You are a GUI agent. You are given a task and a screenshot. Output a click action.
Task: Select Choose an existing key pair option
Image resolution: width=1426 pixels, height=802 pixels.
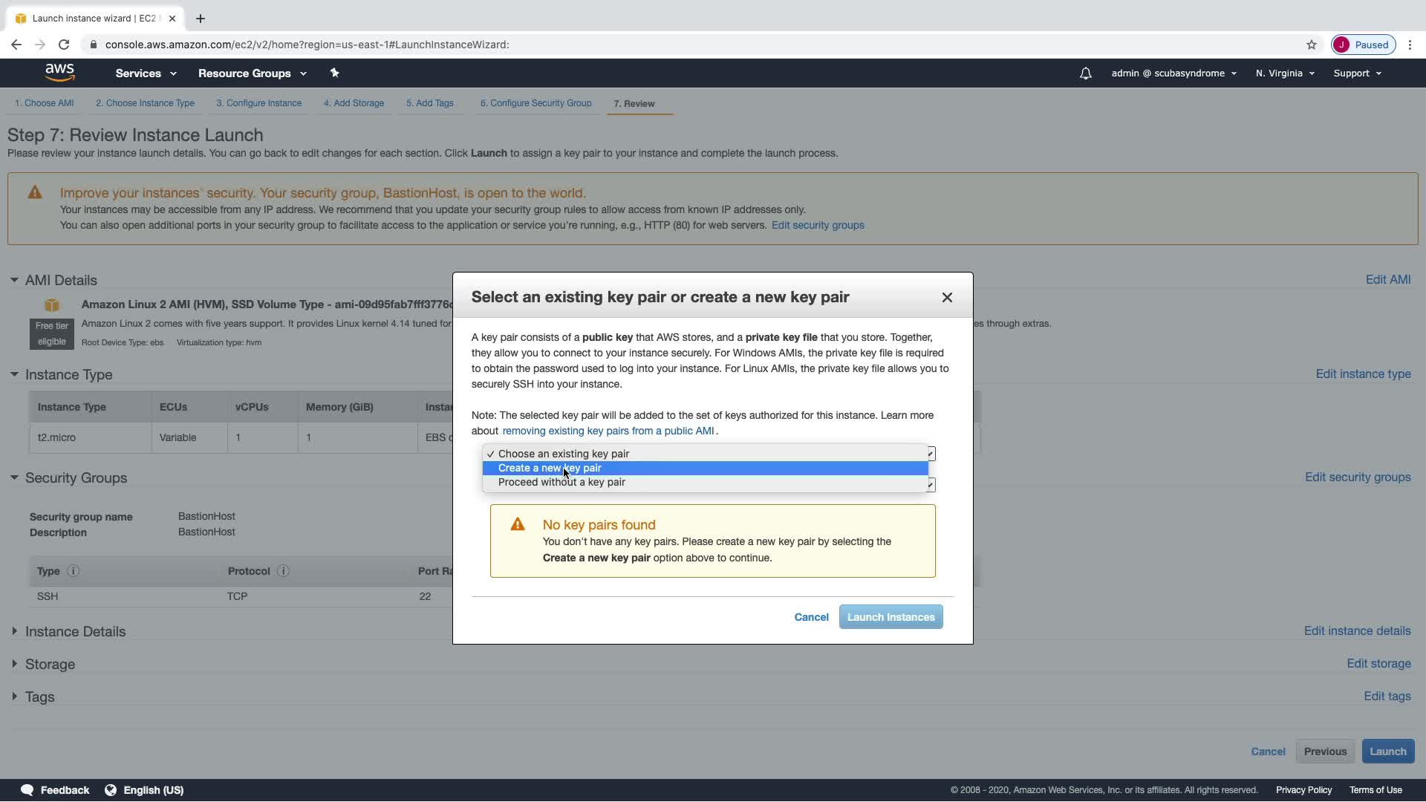pyautogui.click(x=563, y=454)
